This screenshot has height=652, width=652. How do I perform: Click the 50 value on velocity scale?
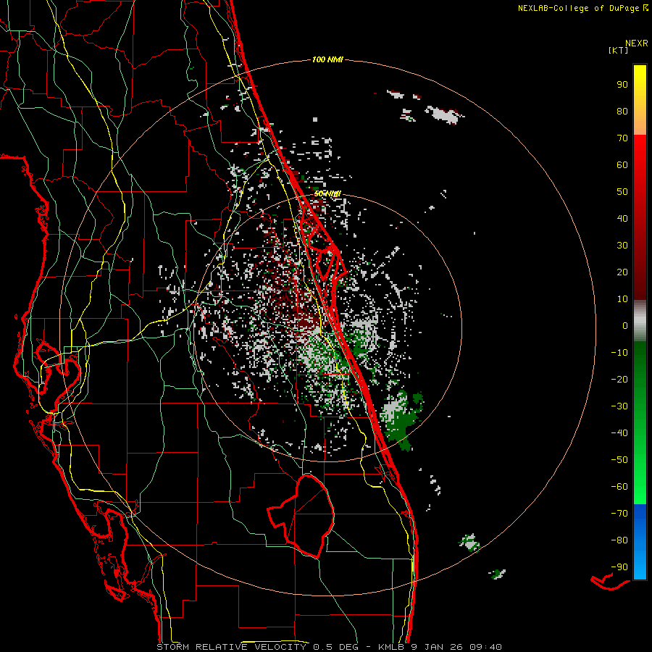point(622,192)
